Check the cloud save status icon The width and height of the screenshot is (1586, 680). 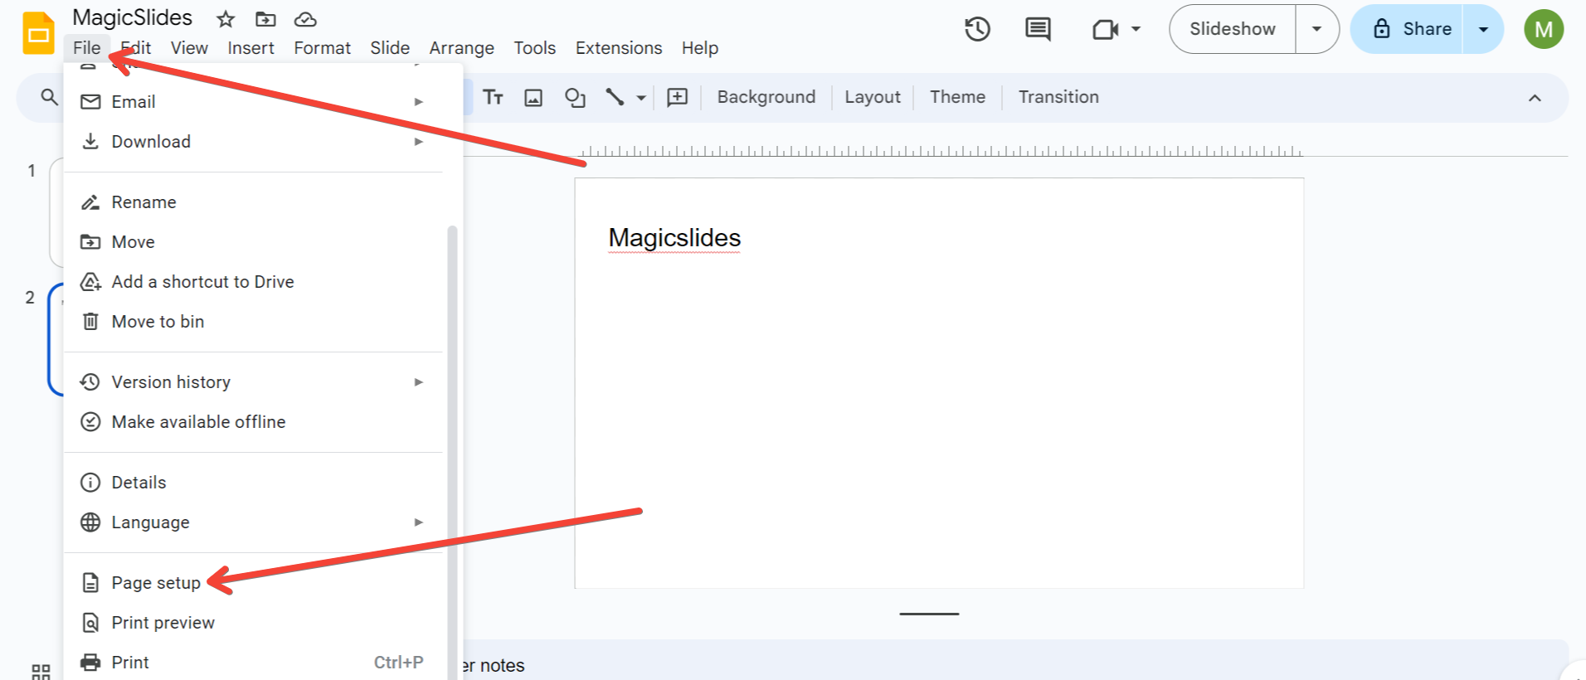click(305, 19)
